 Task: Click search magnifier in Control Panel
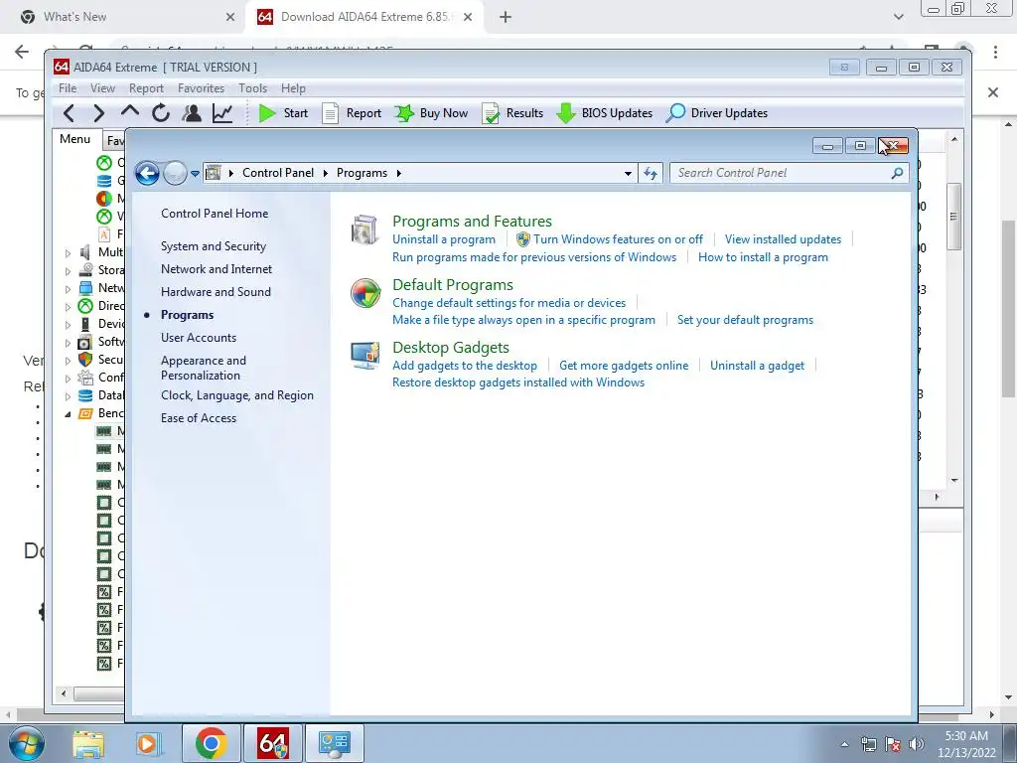pos(897,173)
